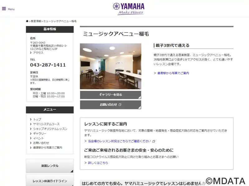Click the Yamaha Make Waves logo
The image size is (249, 186).
129,9
